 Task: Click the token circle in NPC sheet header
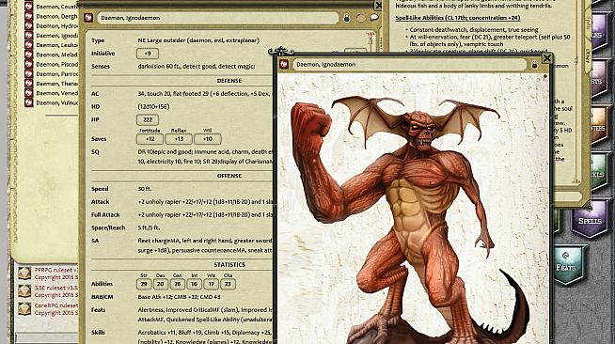(360, 18)
